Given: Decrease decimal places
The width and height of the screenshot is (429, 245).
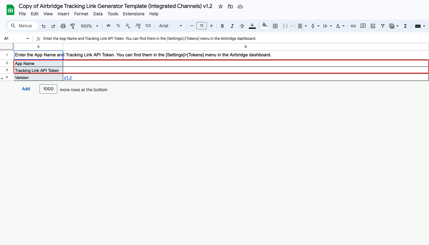Looking at the screenshot, I should point(128,26).
